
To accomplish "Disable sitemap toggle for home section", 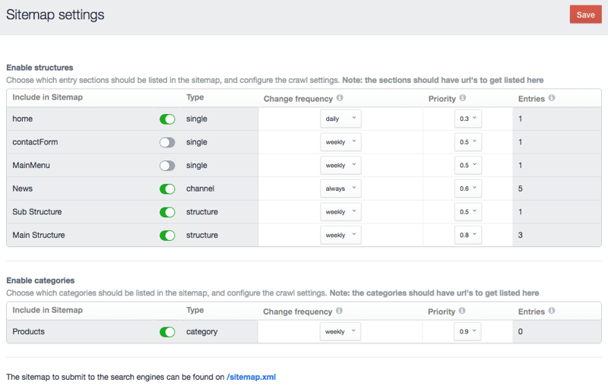I will 167,119.
